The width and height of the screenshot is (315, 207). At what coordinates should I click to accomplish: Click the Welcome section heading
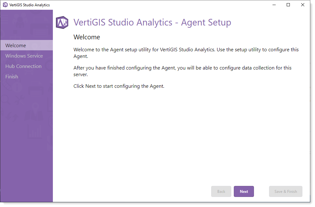87,37
